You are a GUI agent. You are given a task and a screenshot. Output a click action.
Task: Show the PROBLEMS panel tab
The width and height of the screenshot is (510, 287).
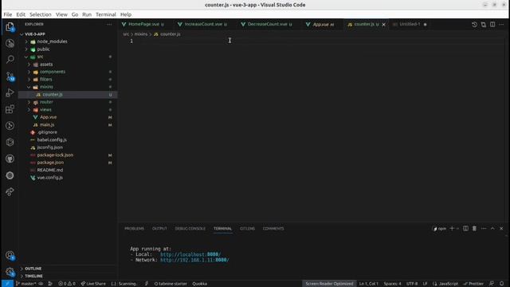(134, 229)
